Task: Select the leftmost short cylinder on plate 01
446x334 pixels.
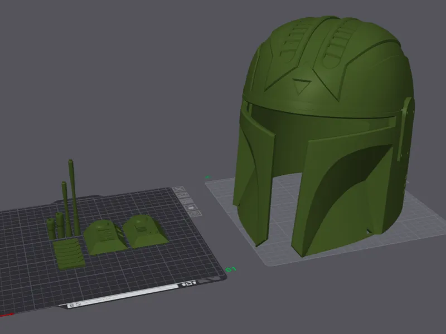Action: (51, 229)
